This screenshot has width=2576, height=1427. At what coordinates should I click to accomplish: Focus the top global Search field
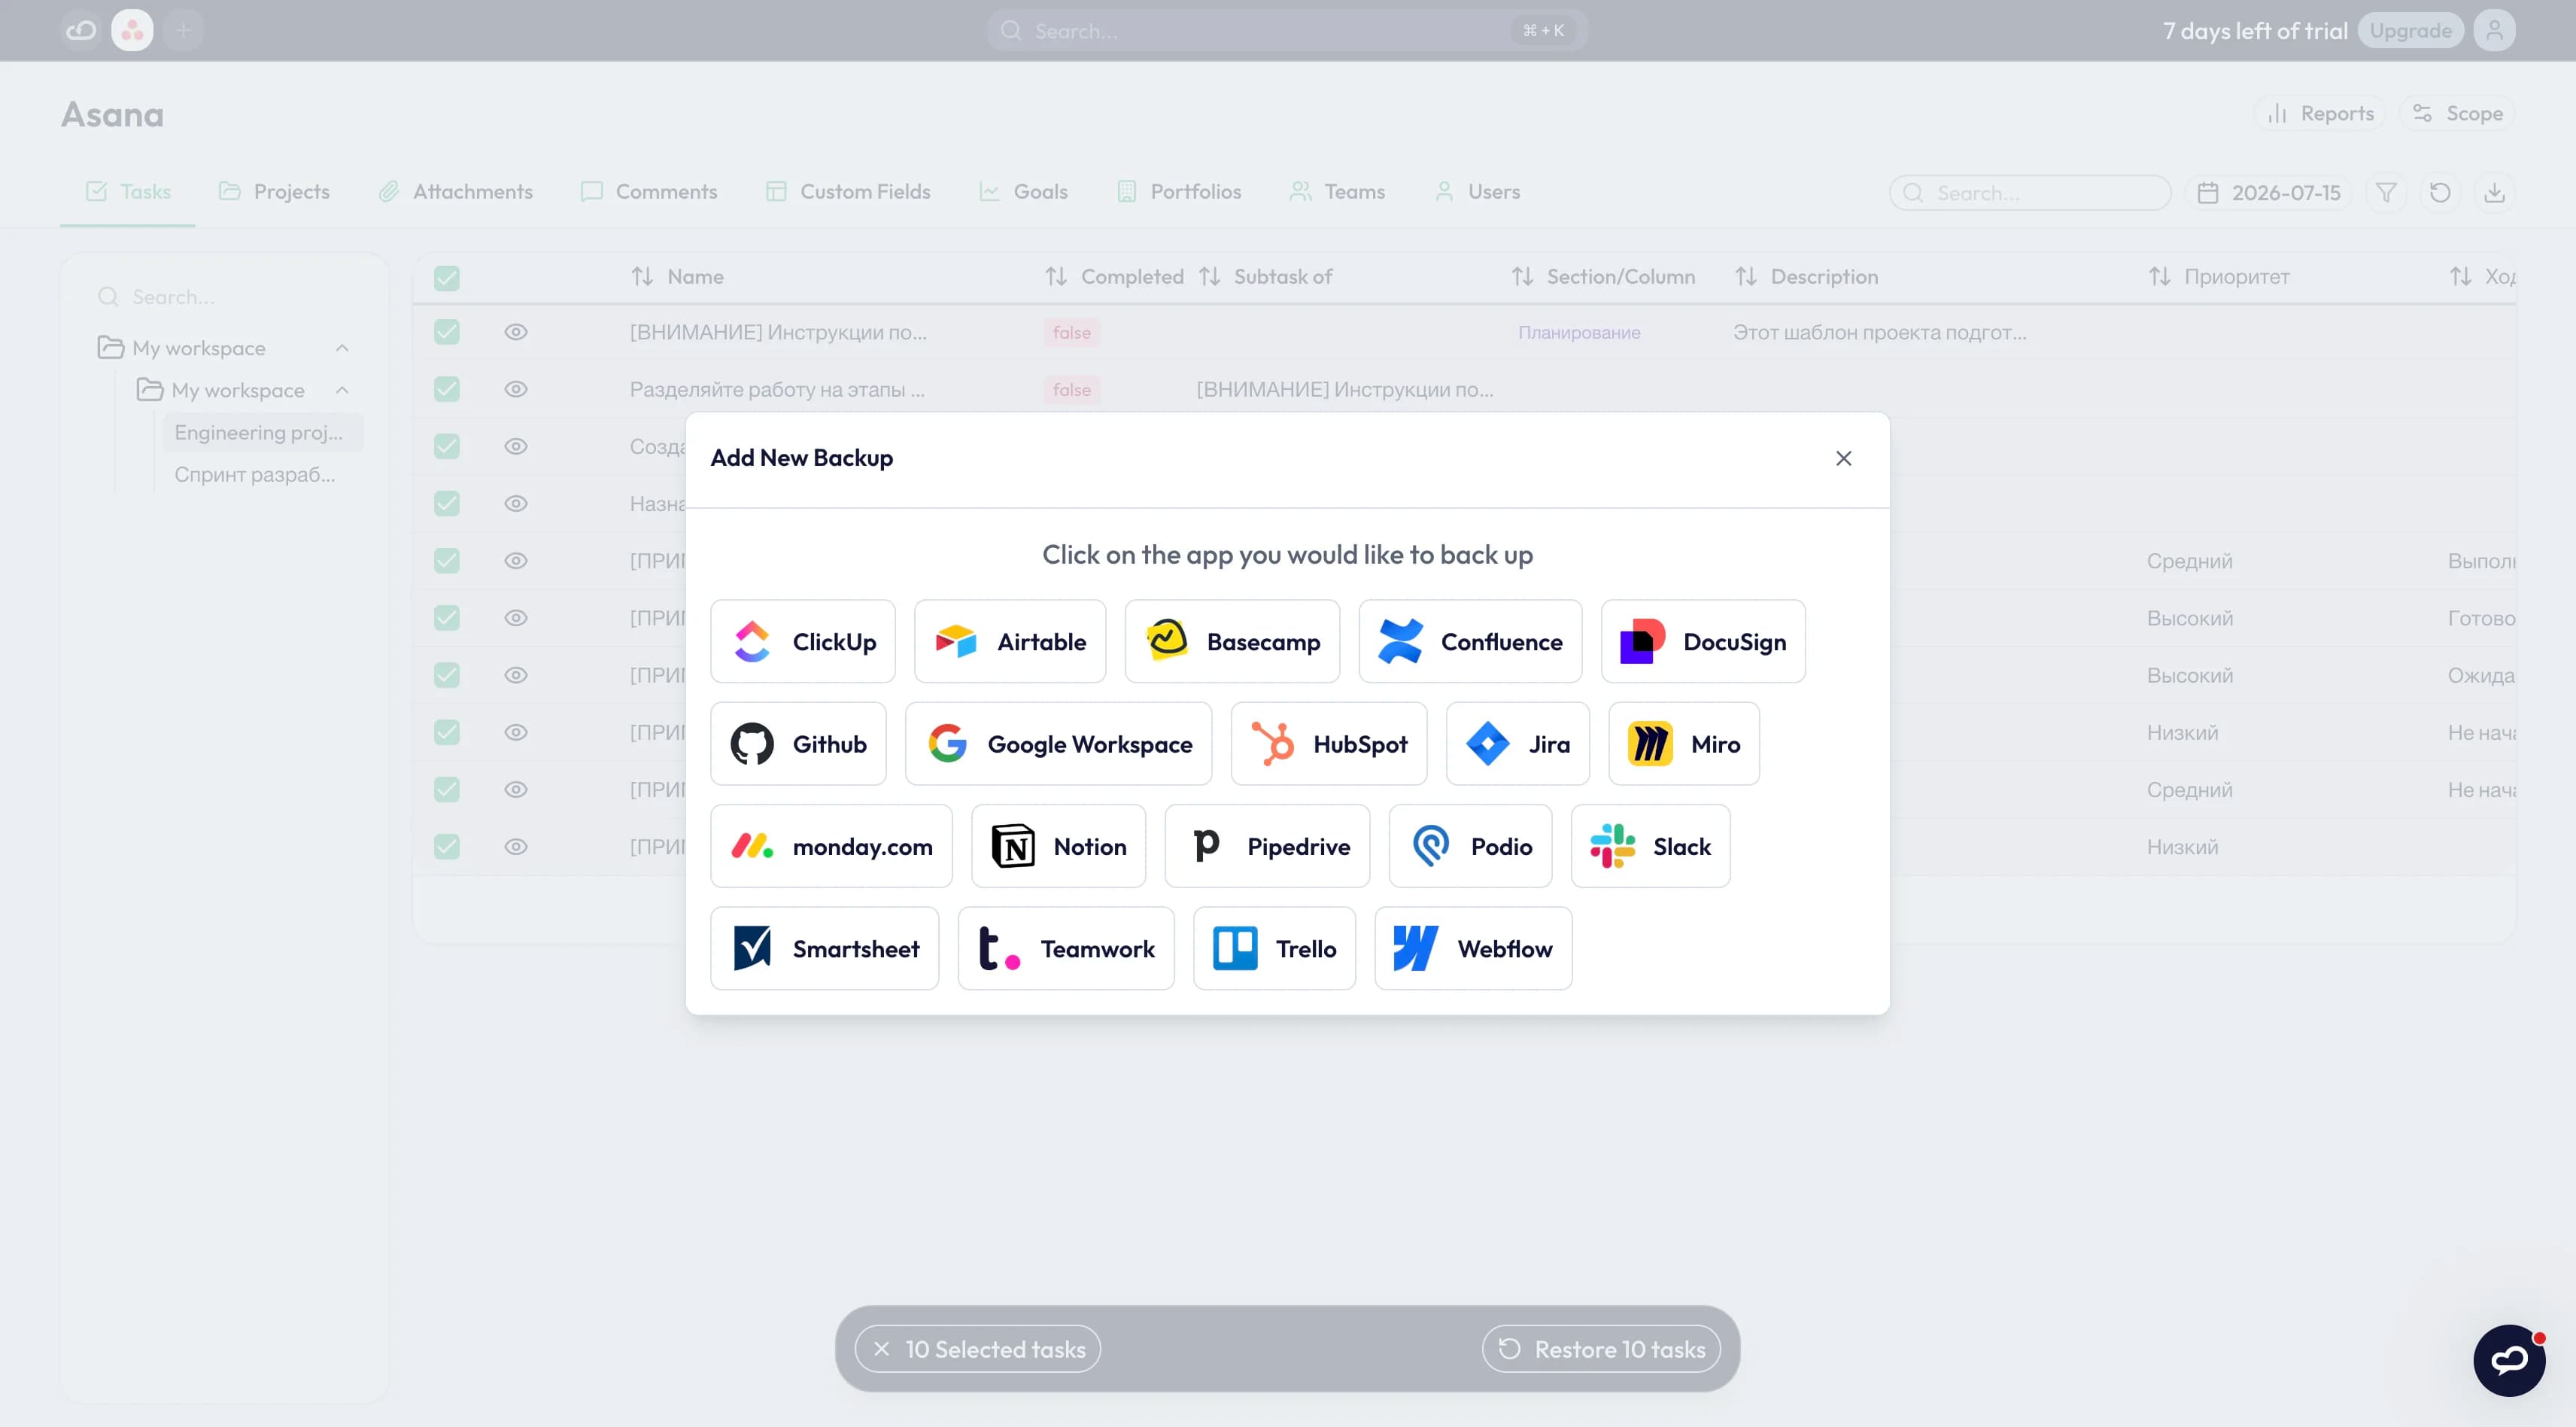[x=1287, y=30]
